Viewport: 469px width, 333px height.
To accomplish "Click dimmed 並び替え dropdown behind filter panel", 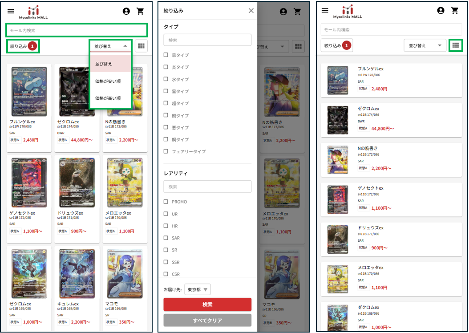I will (273, 46).
